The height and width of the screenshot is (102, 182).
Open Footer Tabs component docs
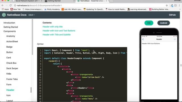[12, 79]
